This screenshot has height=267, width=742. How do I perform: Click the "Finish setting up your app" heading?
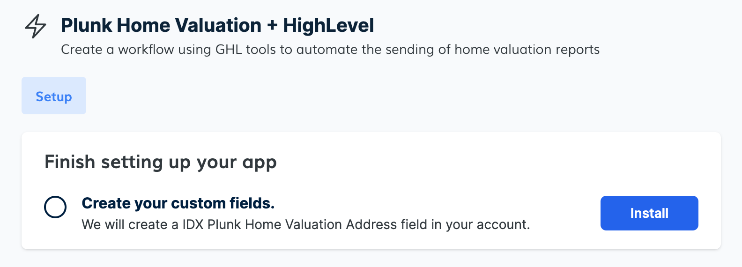coord(160,162)
